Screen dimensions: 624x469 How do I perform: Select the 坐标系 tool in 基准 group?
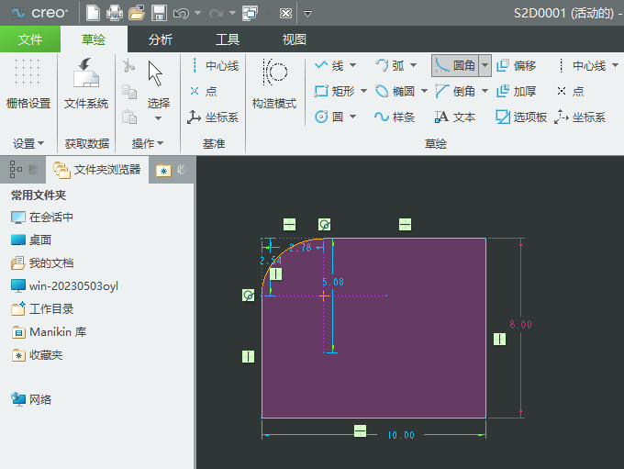click(213, 117)
